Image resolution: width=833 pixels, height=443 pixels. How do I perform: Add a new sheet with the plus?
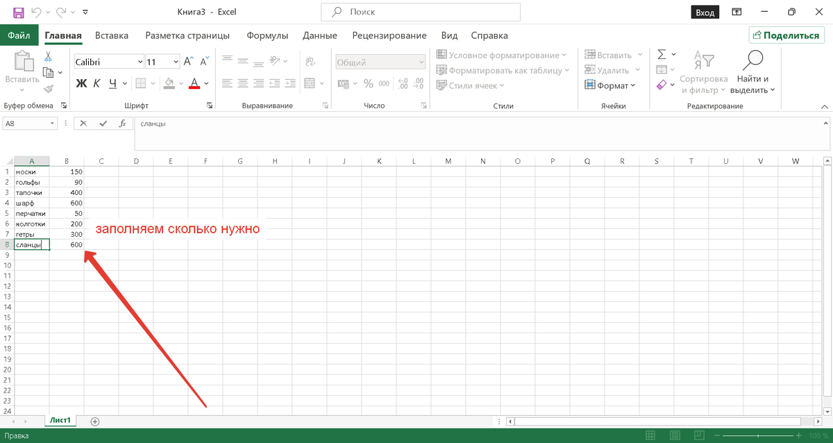94,421
